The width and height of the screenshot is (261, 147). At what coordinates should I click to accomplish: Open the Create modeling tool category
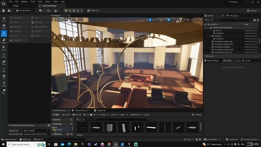tap(4, 26)
